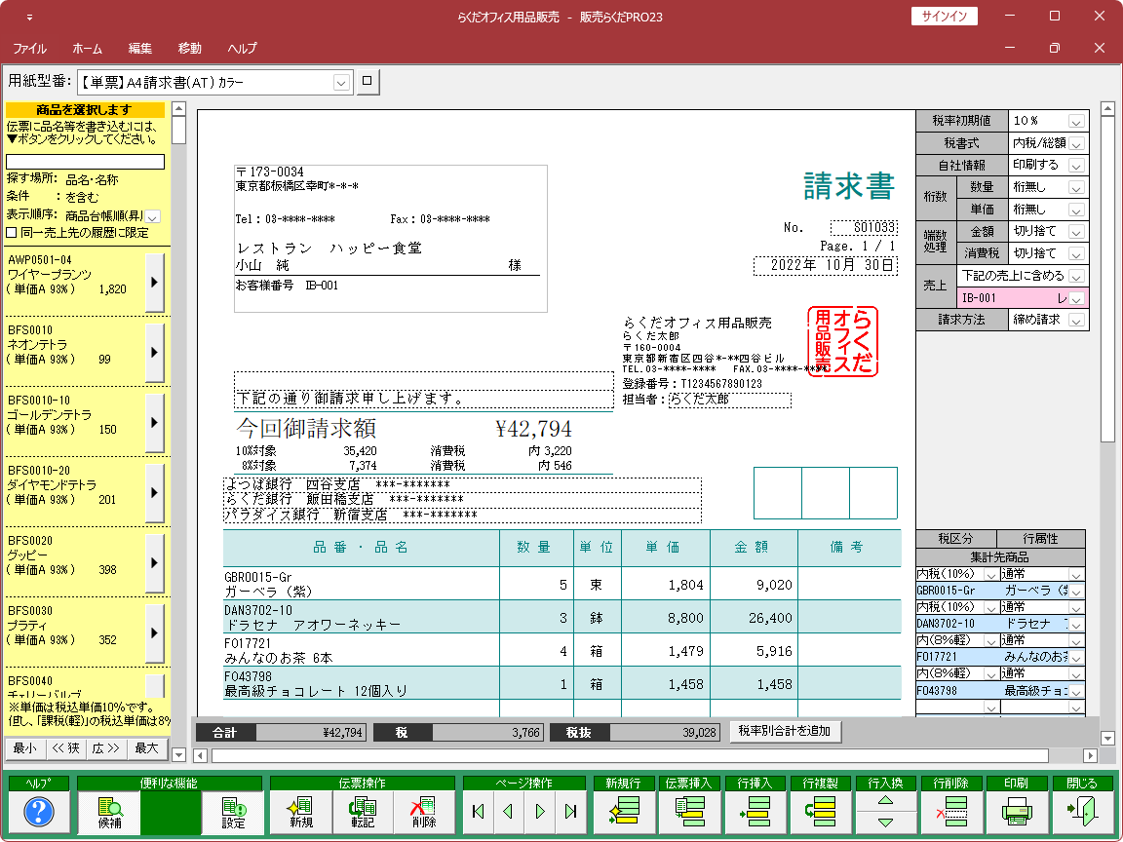Go to next page arrow
The width and height of the screenshot is (1123, 842).
pos(540,811)
